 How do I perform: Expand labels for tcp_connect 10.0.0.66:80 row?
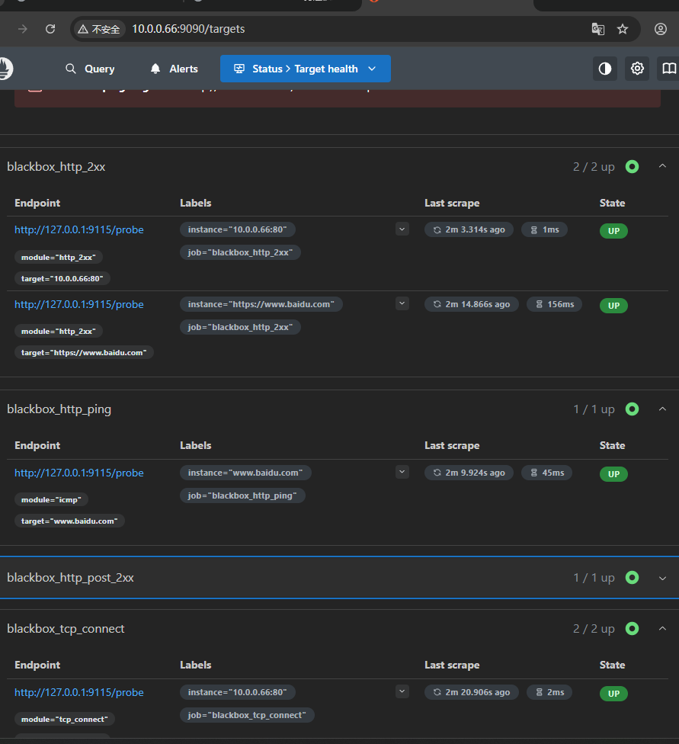click(x=402, y=691)
